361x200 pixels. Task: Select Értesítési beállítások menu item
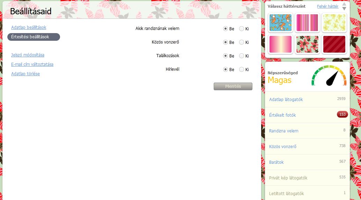click(x=34, y=37)
